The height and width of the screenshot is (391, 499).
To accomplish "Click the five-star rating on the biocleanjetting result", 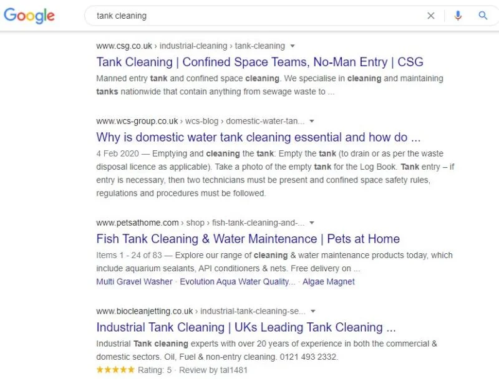I will [x=115, y=369].
